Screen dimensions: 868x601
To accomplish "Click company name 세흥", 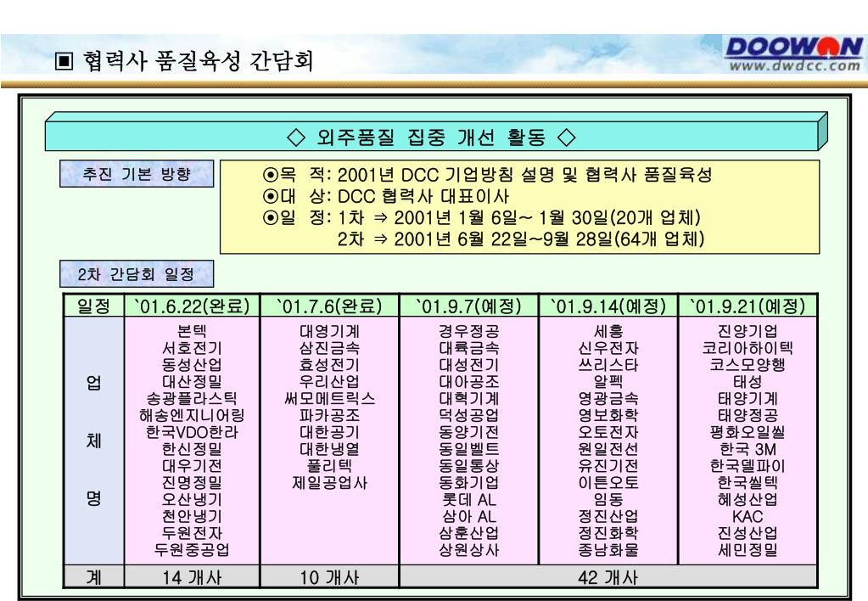I will click(x=608, y=331).
